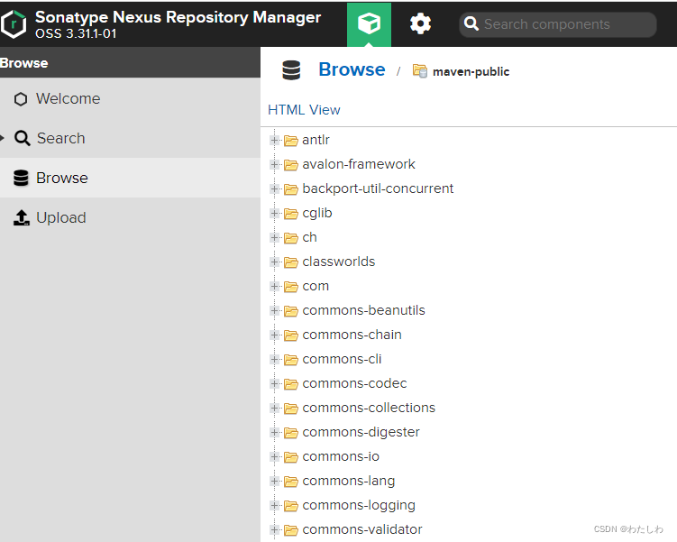Click the search magnifier icon in header
677x542 pixels.
click(471, 23)
